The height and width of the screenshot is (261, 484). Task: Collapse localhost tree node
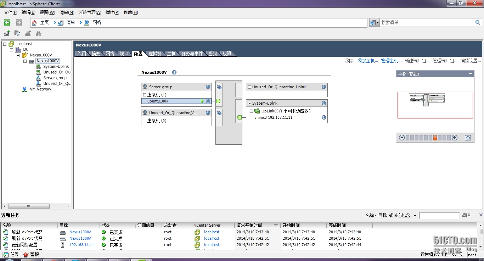pos(5,44)
